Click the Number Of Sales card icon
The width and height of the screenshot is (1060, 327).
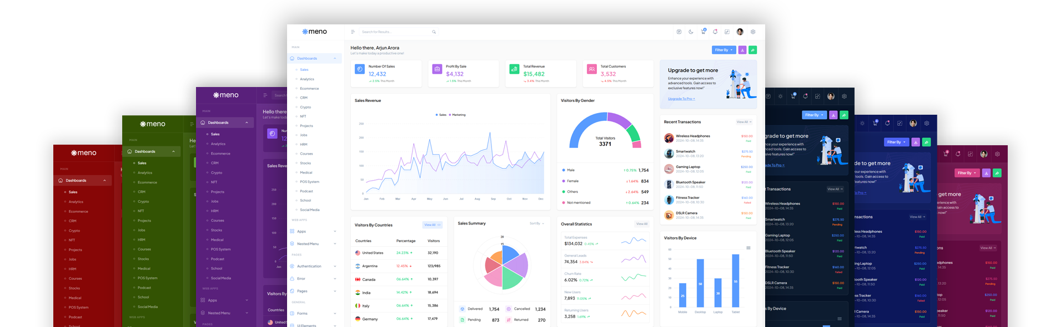click(360, 69)
